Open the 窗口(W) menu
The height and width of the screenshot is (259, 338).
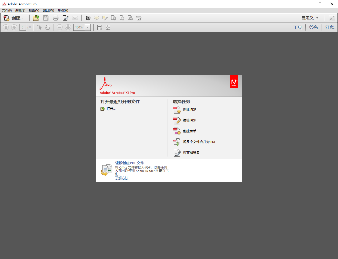pyautogui.click(x=48, y=11)
